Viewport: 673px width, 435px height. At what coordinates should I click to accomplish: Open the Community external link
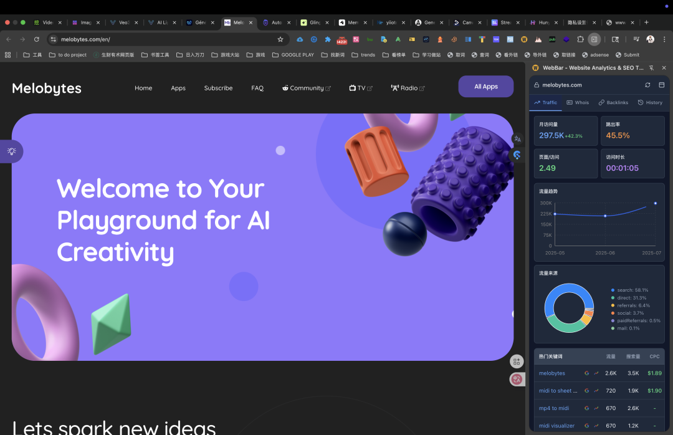[x=307, y=88]
